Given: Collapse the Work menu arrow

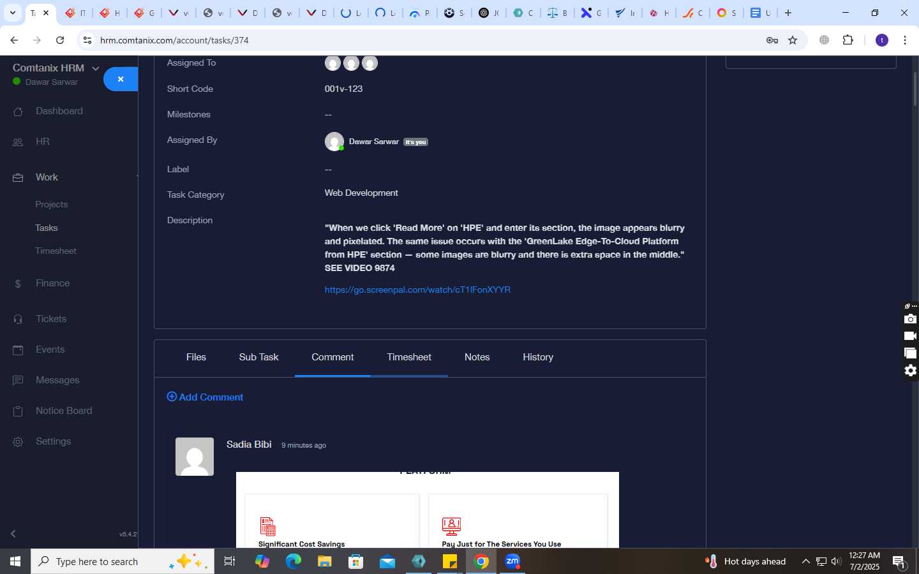Looking at the screenshot, I should pyautogui.click(x=137, y=177).
